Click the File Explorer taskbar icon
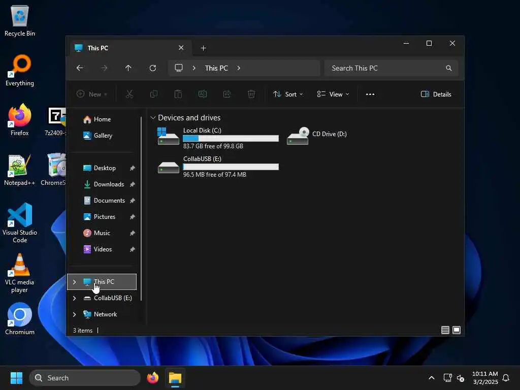The image size is (520, 390). coord(175,378)
